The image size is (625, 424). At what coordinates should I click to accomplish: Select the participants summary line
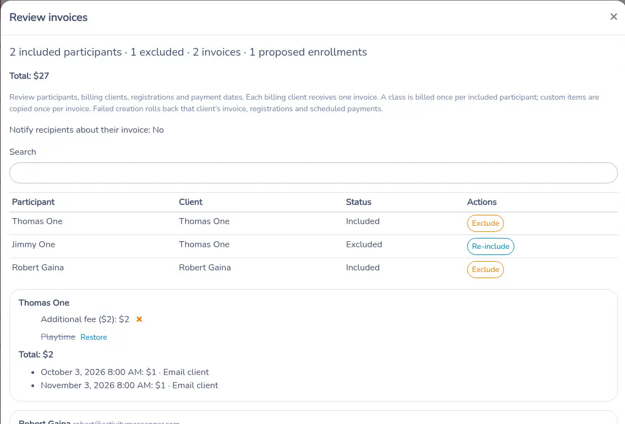point(188,52)
